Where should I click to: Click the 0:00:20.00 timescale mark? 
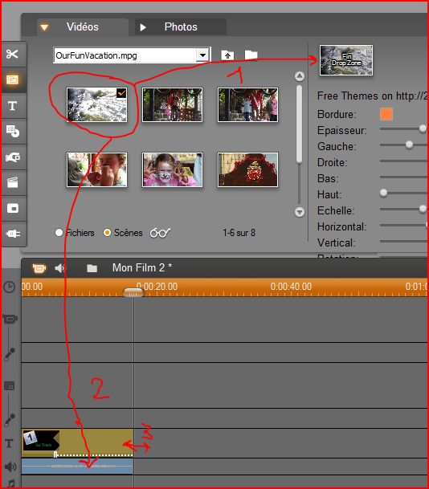click(x=157, y=287)
